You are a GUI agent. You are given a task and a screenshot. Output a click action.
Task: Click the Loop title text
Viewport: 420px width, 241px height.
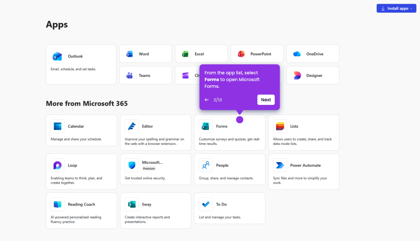pyautogui.click(x=72, y=165)
